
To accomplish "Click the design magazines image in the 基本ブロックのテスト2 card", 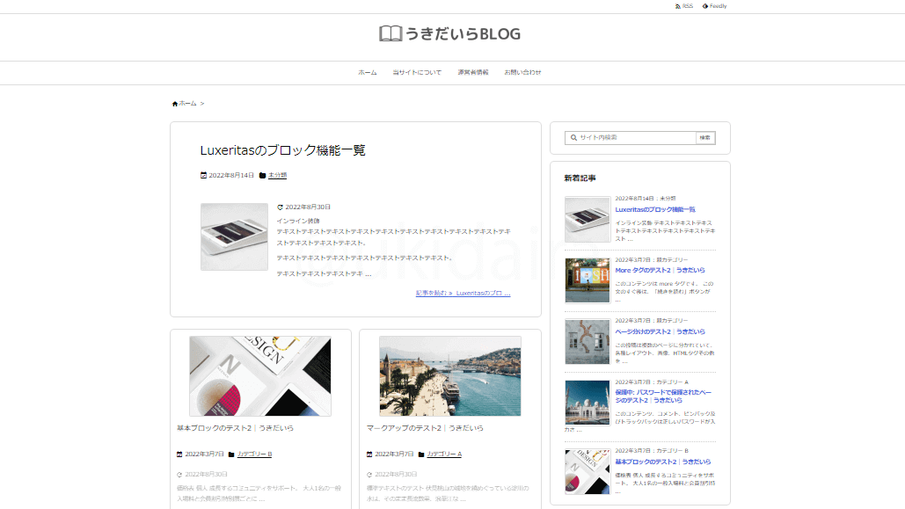I will [260, 376].
